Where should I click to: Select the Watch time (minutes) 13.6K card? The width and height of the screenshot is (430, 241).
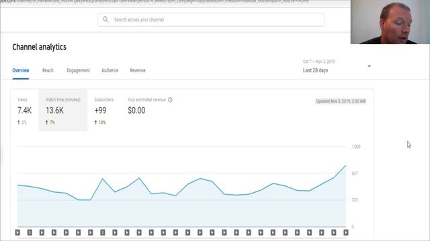(62, 110)
